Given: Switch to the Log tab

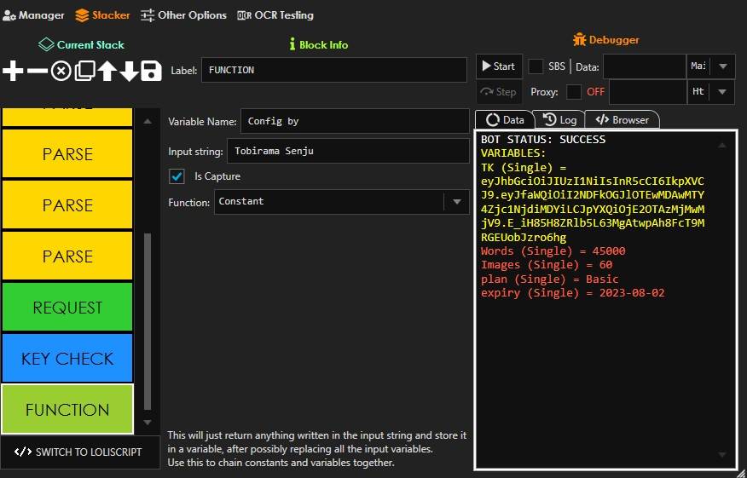Looking at the screenshot, I should click(560, 120).
